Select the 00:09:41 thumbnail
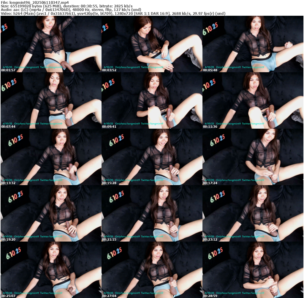This screenshot has width=304, height=298. point(152,100)
